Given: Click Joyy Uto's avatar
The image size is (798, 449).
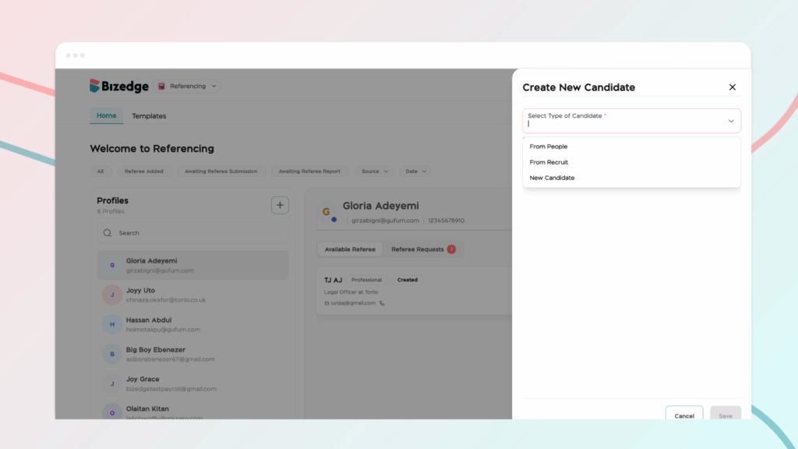Looking at the screenshot, I should [112, 295].
